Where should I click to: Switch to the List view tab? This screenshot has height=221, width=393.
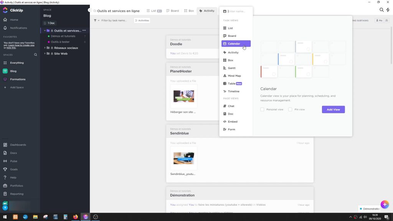click(x=154, y=11)
